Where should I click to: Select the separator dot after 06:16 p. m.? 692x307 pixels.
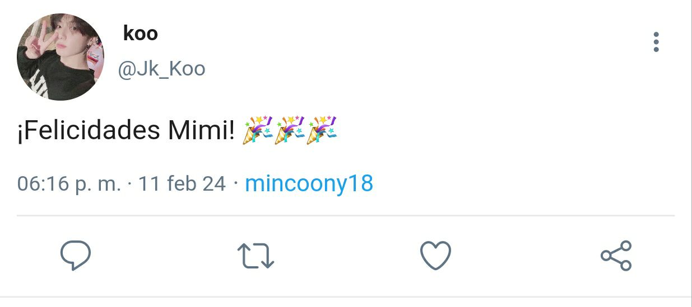coord(129,183)
